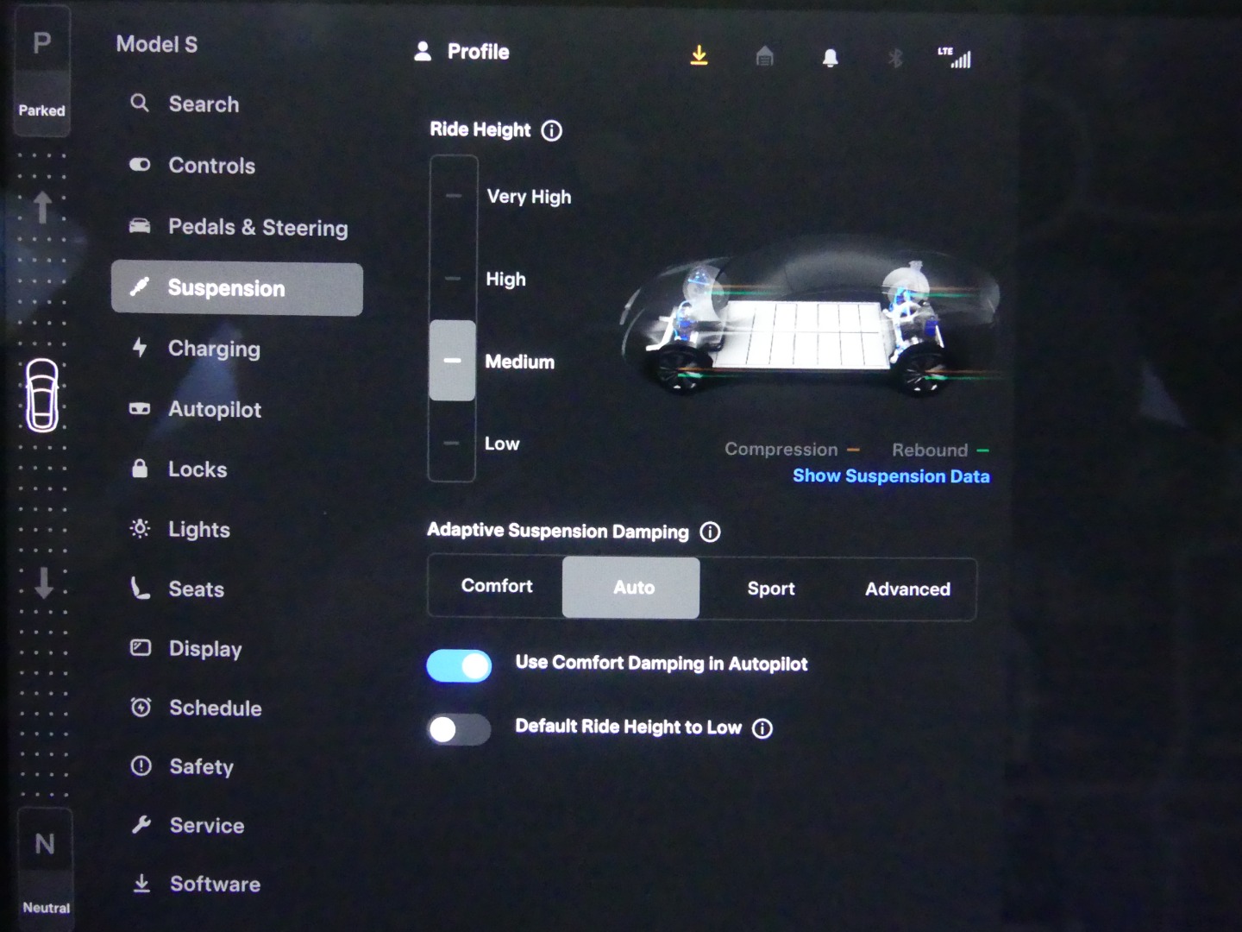Open info for Default Ride Height to Low
This screenshot has height=932, width=1242.
point(762,728)
